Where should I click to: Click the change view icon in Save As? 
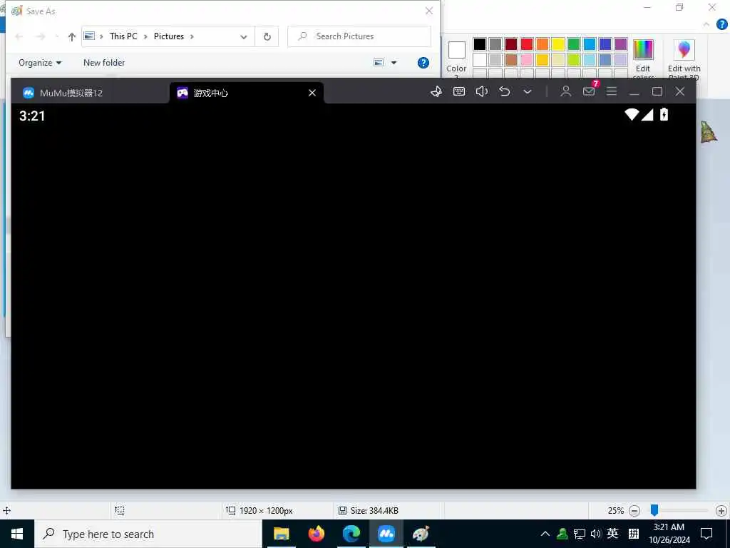[379, 63]
